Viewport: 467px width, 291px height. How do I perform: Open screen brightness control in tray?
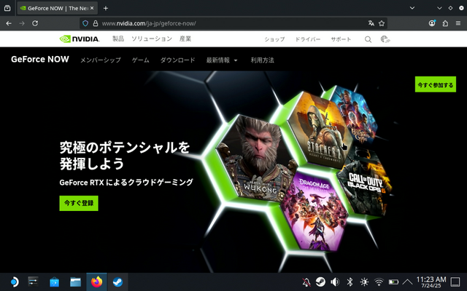[364, 282]
